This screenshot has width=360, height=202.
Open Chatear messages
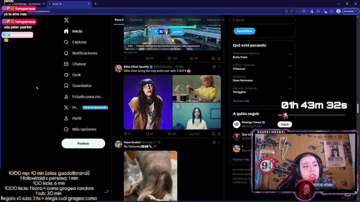[x=75, y=64]
